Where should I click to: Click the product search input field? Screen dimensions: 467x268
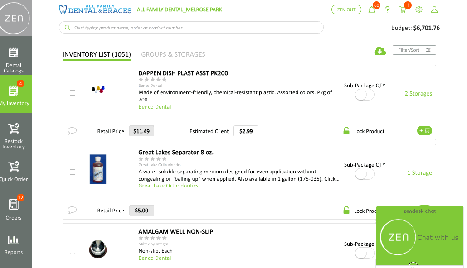(191, 27)
